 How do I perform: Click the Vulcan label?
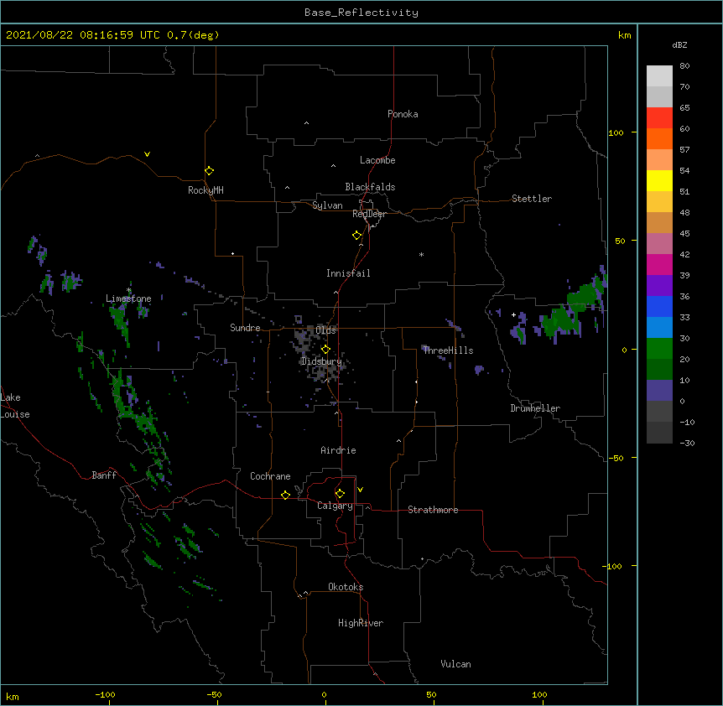coord(455,664)
